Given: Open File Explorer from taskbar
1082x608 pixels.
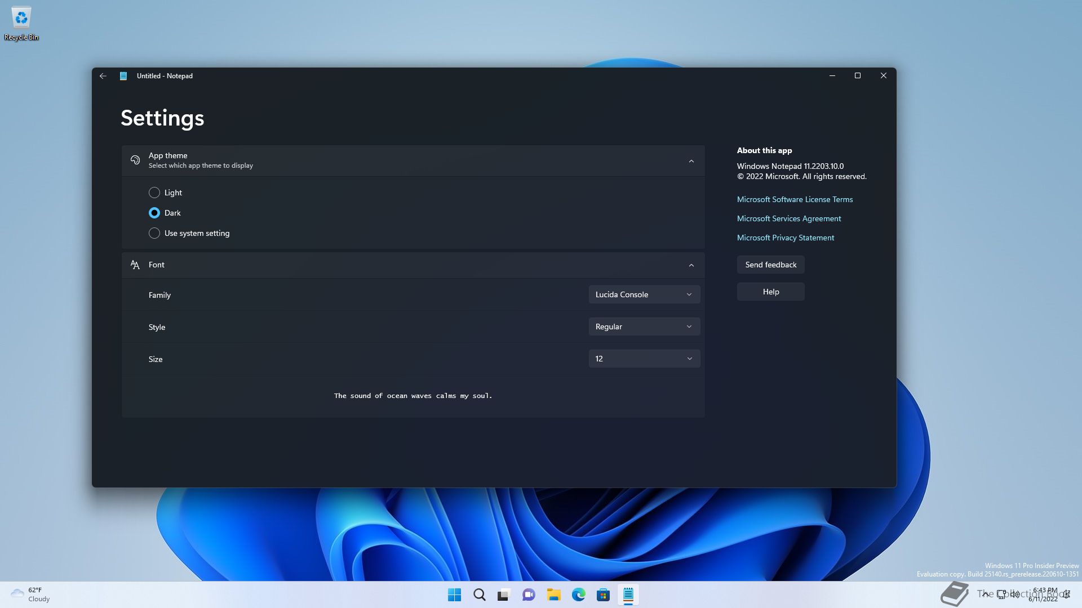Looking at the screenshot, I should click(x=553, y=595).
